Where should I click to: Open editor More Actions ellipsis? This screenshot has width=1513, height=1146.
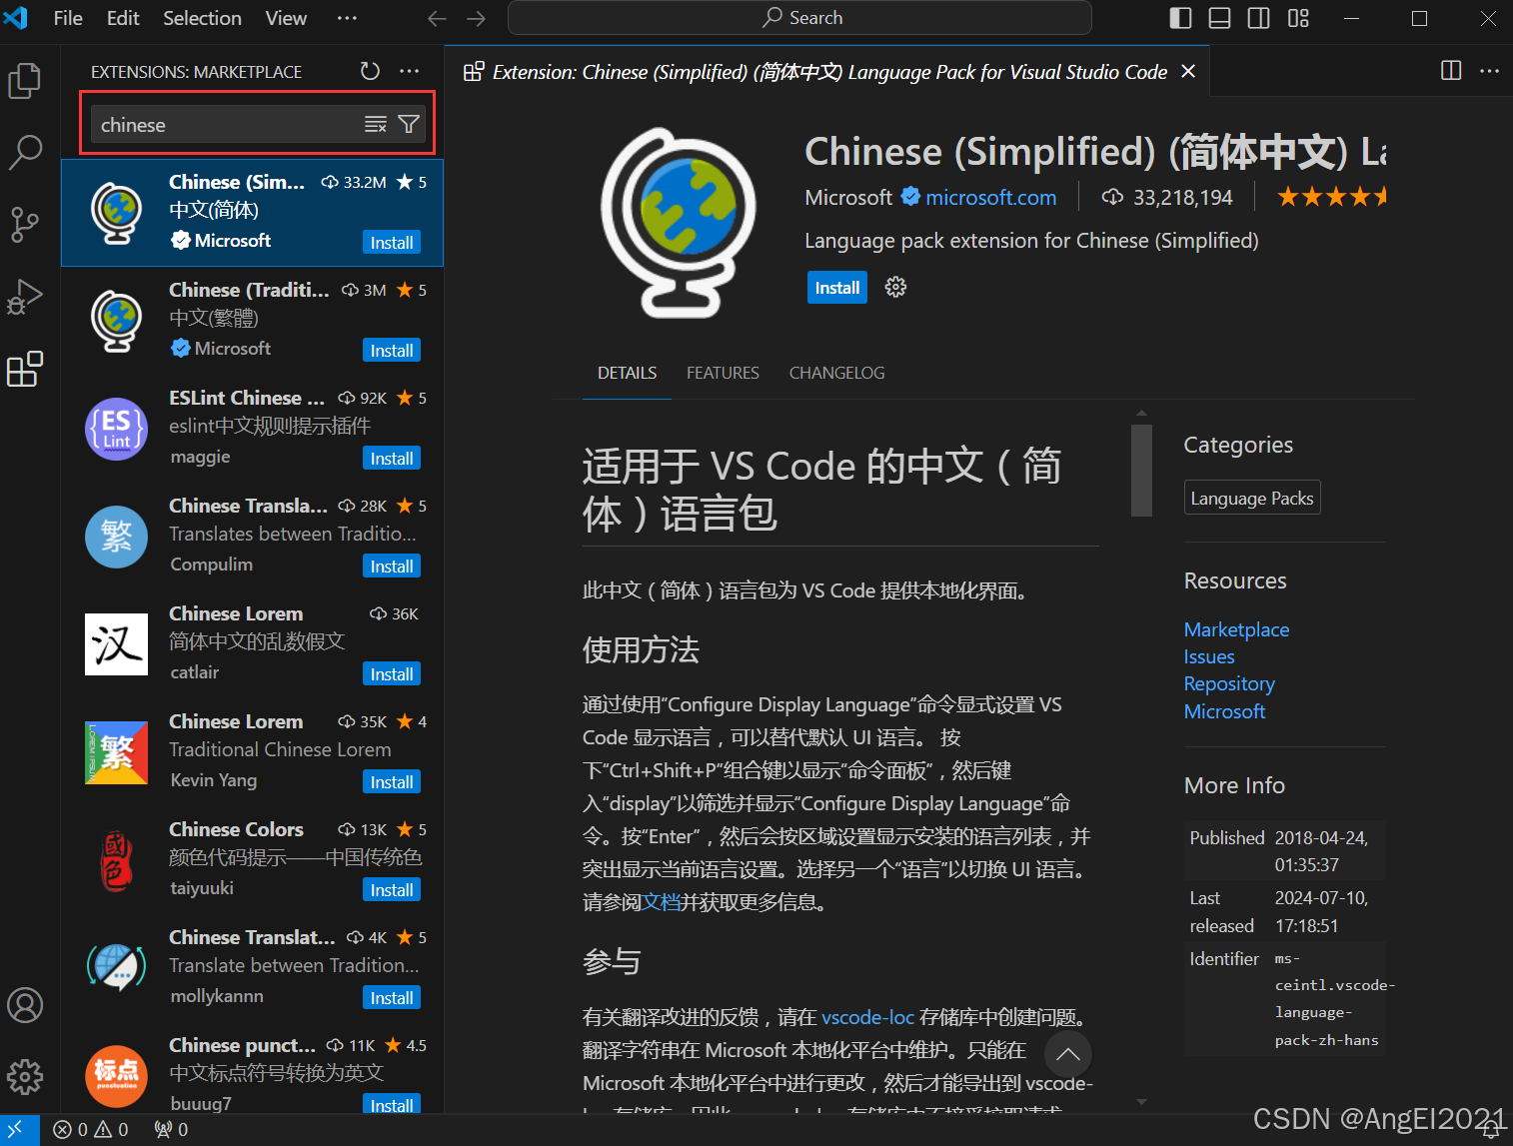pos(1490,70)
